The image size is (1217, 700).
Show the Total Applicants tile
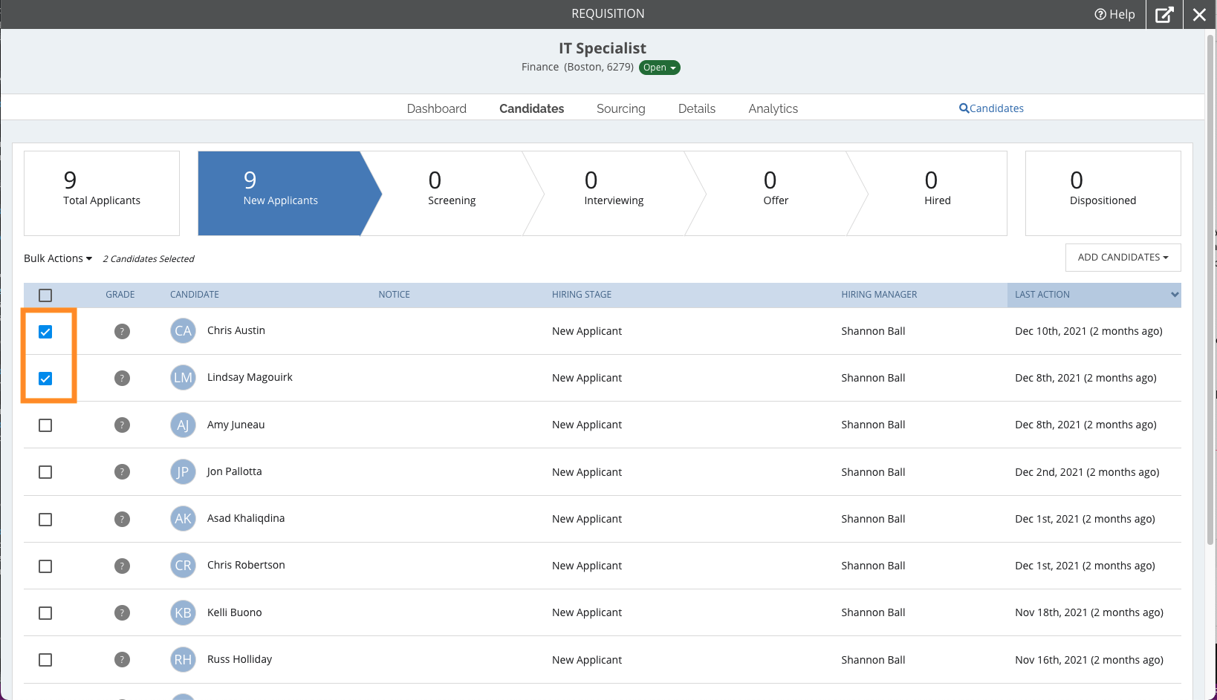click(x=102, y=193)
